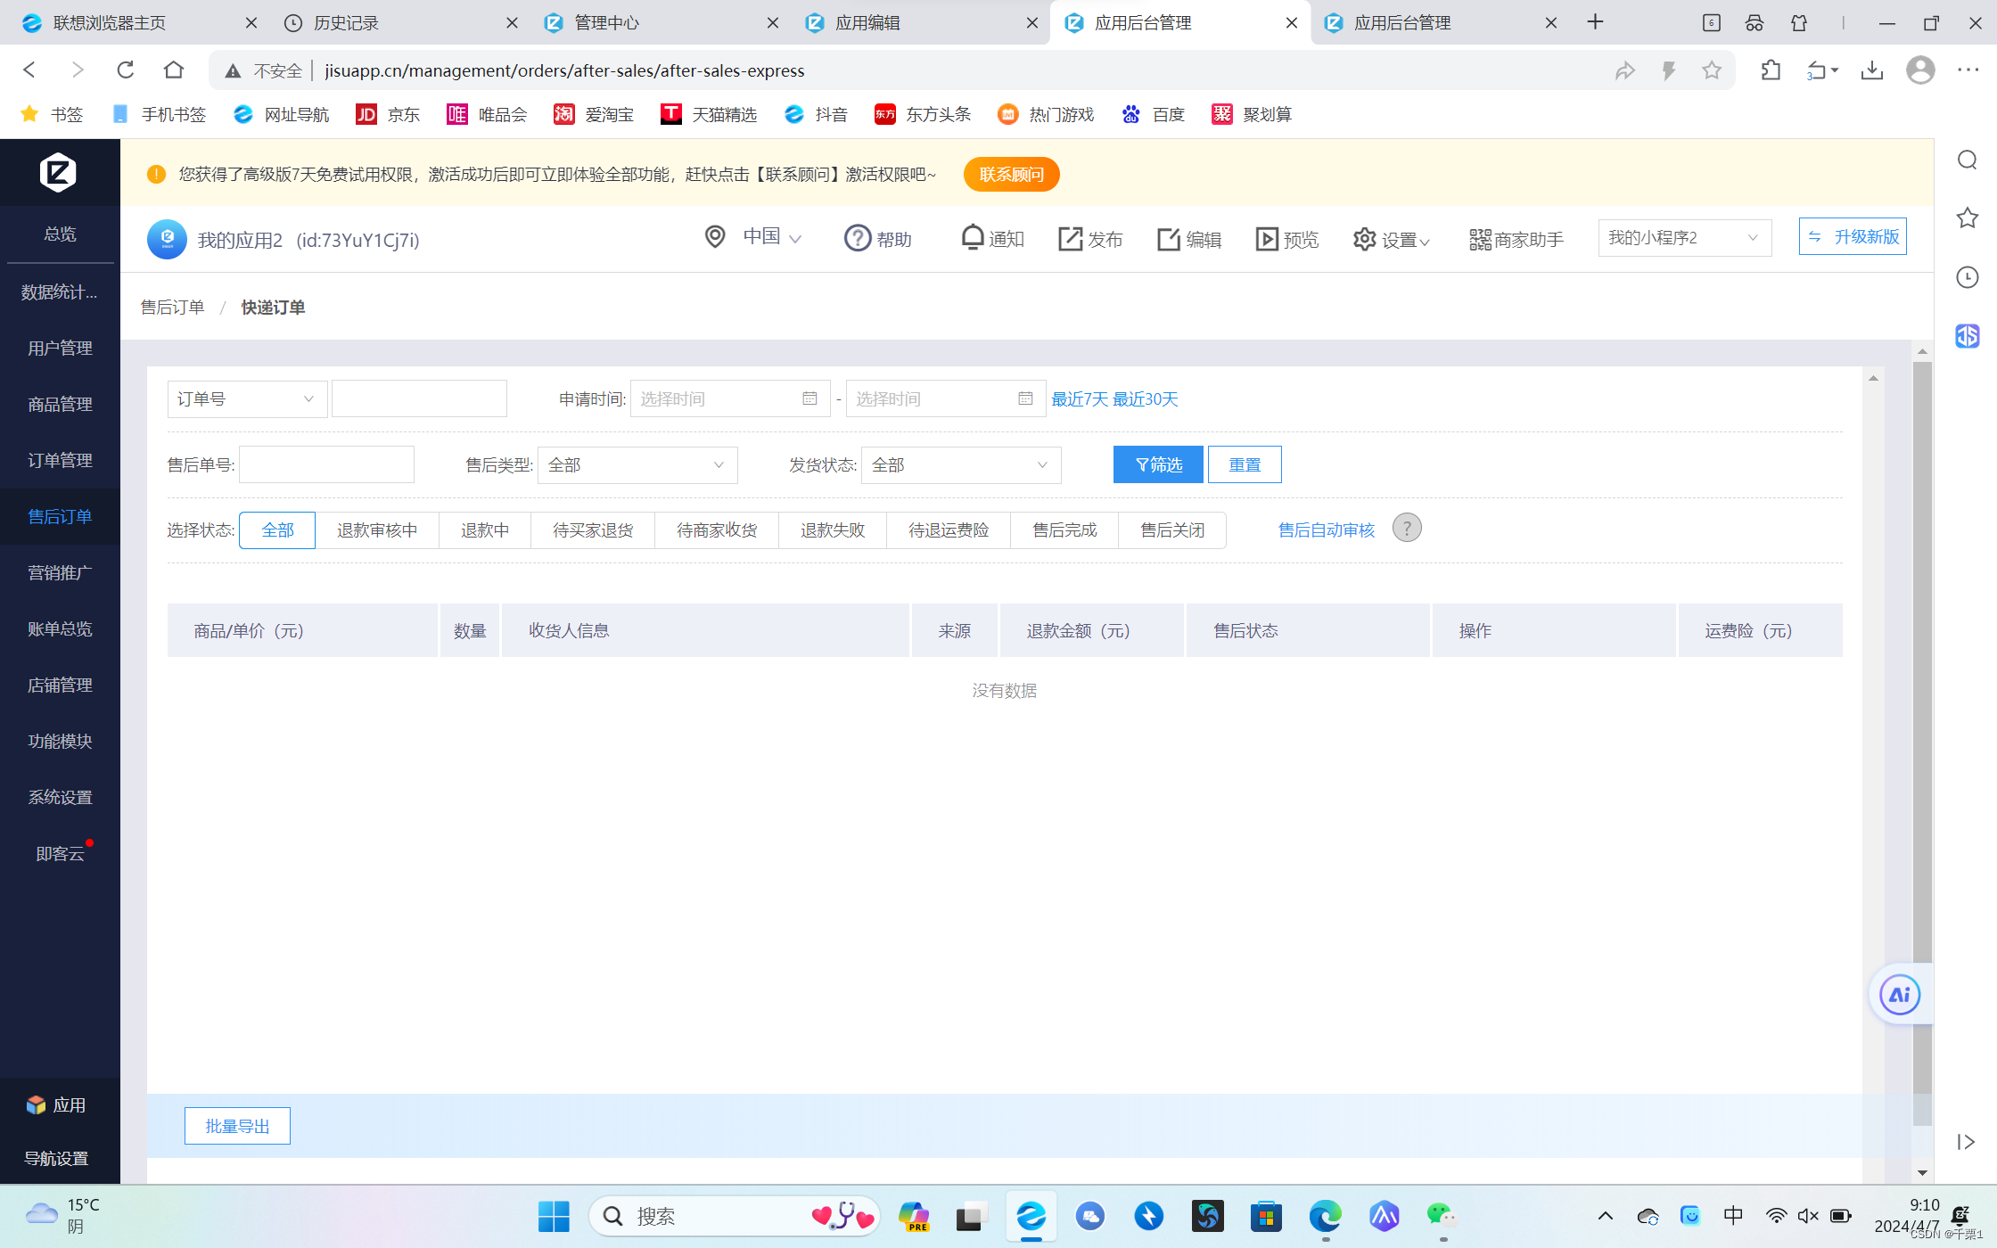The image size is (1997, 1248).
Task: Click the 筛选 filter button
Action: (x=1158, y=465)
